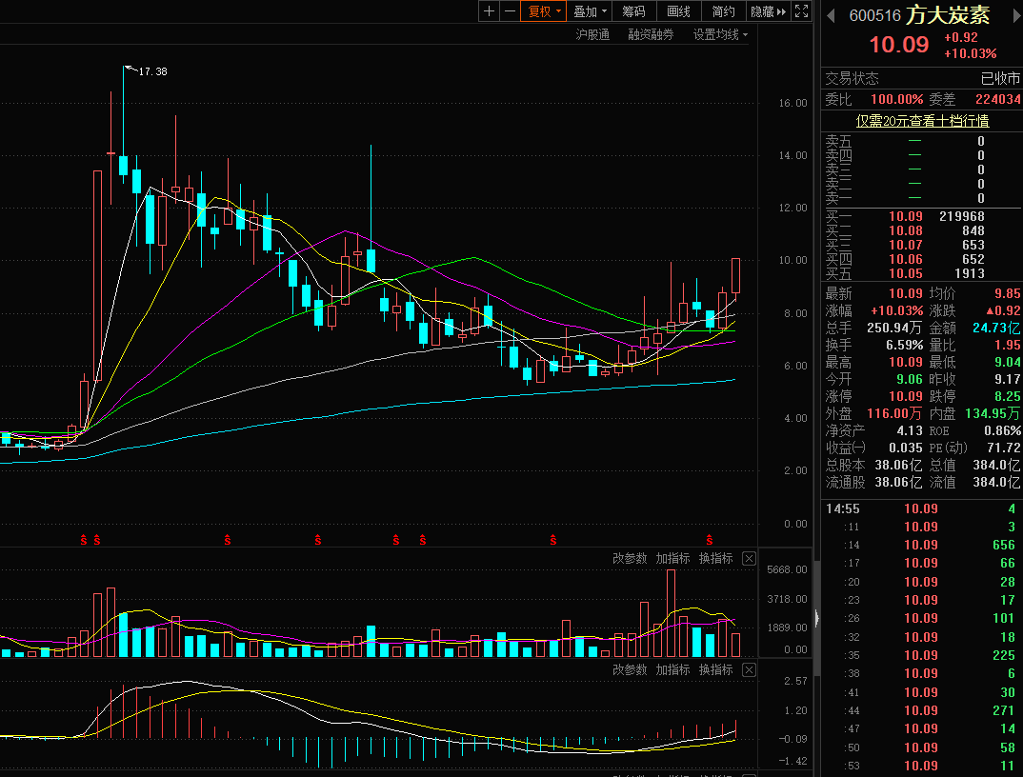Toggle fullscreen chart icon
The width and height of the screenshot is (1023, 777).
pyautogui.click(x=801, y=11)
